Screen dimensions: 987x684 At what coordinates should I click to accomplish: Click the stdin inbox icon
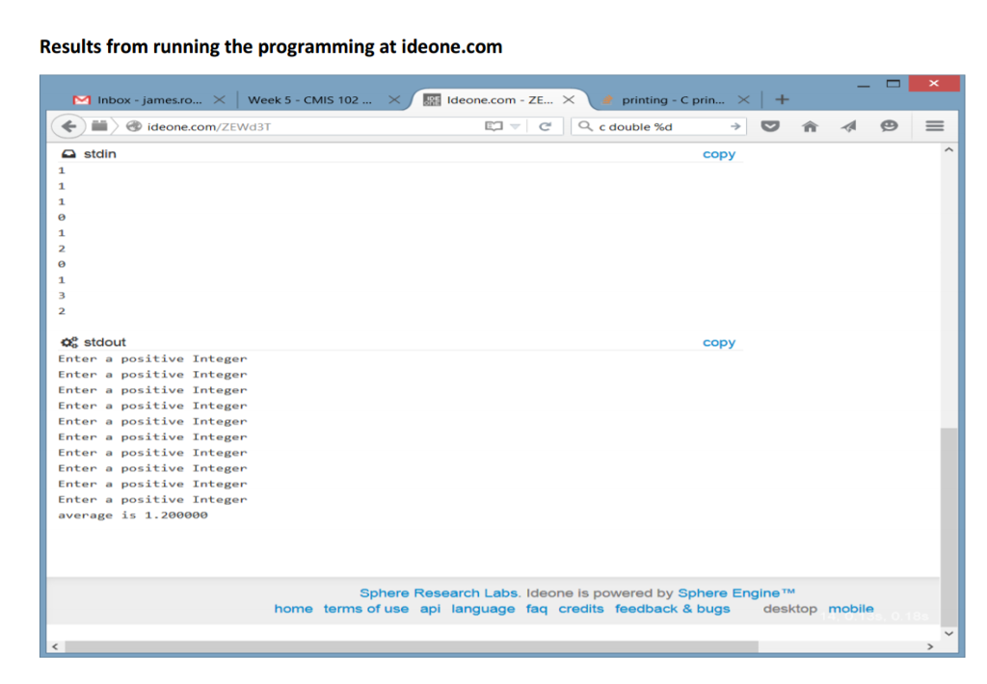click(x=68, y=153)
